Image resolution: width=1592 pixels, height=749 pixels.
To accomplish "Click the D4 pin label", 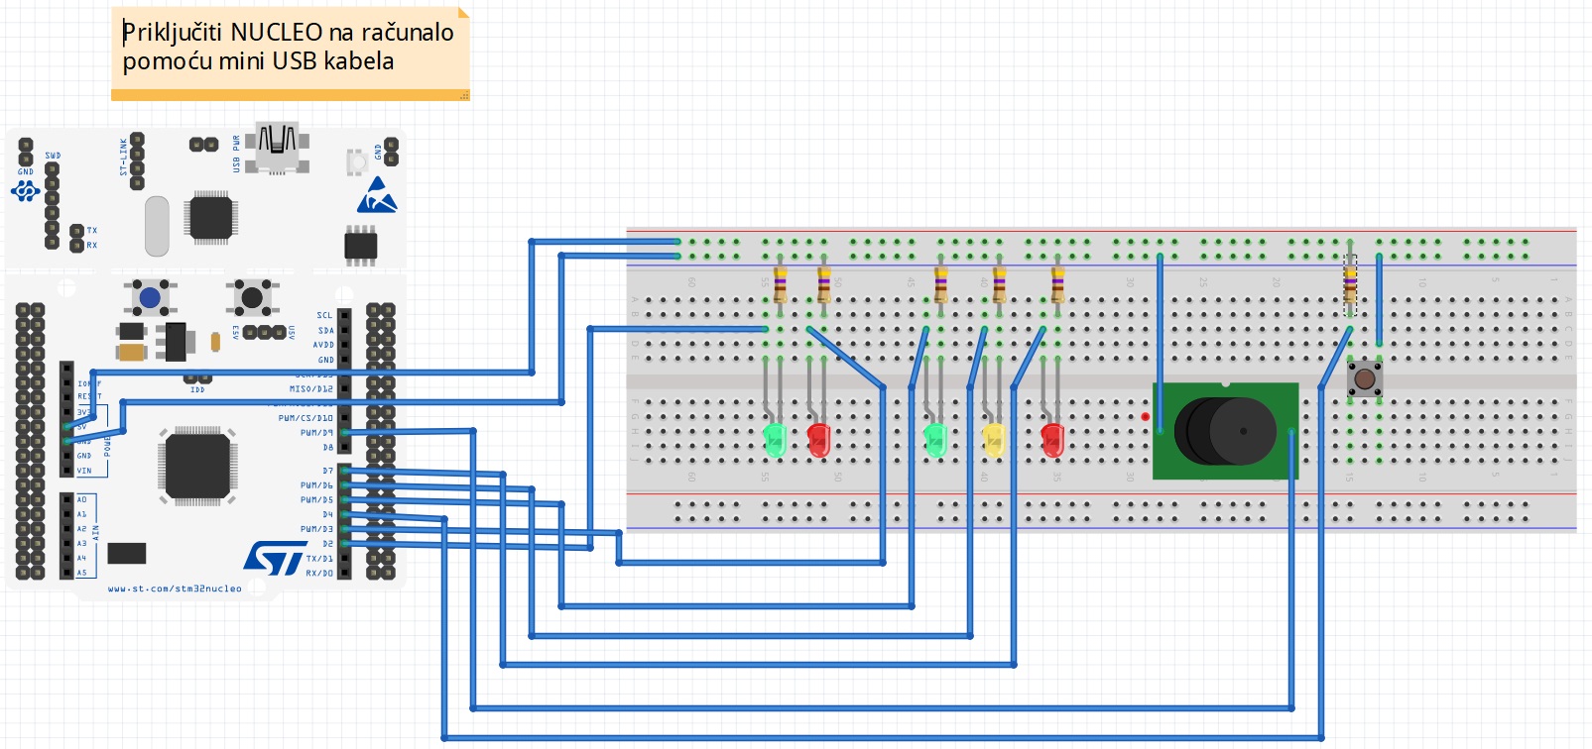I will click(x=327, y=515).
